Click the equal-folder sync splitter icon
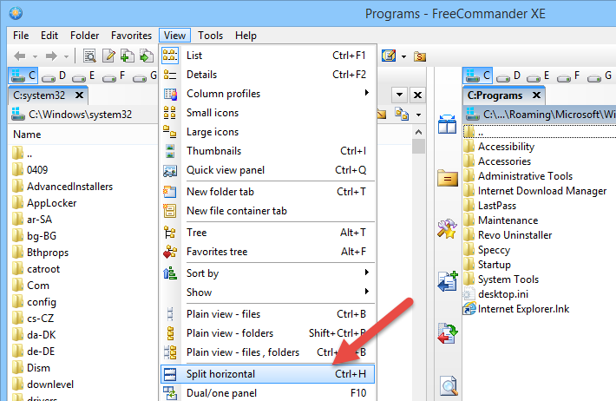Viewport: 616px width, 401px height. tap(448, 178)
